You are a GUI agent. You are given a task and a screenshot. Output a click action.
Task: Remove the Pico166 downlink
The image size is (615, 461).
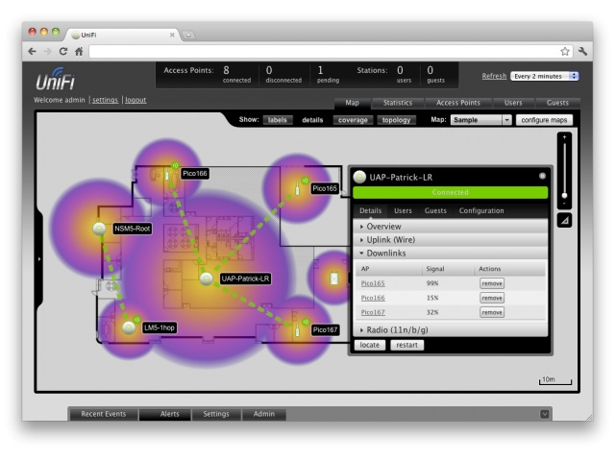click(x=492, y=298)
